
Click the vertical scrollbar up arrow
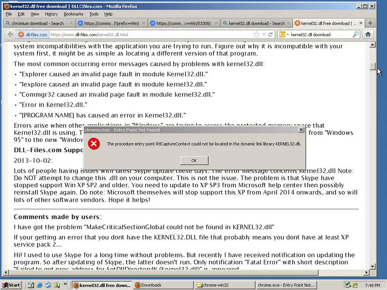tap(373, 45)
